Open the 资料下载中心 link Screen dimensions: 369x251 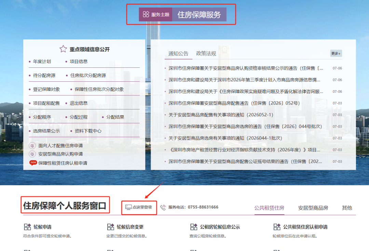88,131
